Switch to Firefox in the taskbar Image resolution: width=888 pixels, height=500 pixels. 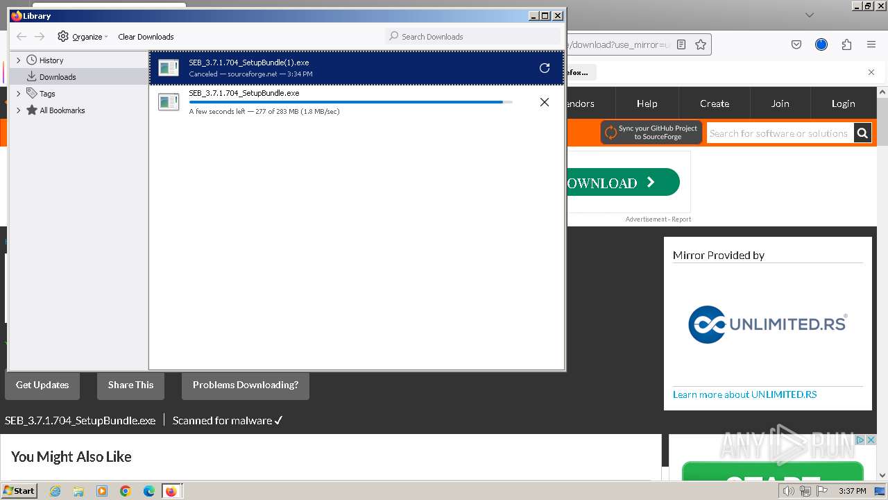[x=171, y=491]
